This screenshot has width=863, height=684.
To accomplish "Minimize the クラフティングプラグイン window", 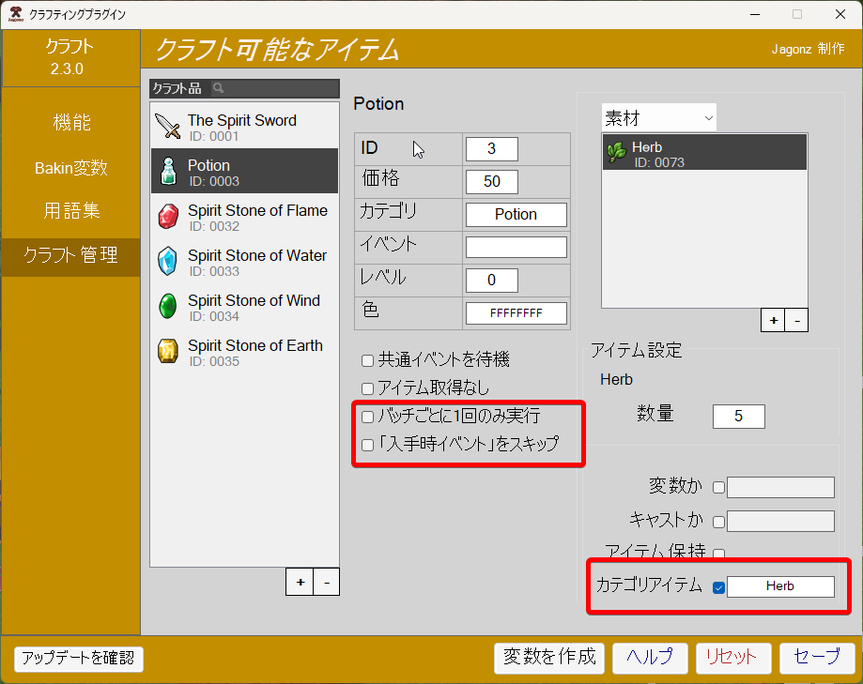I will point(755,14).
